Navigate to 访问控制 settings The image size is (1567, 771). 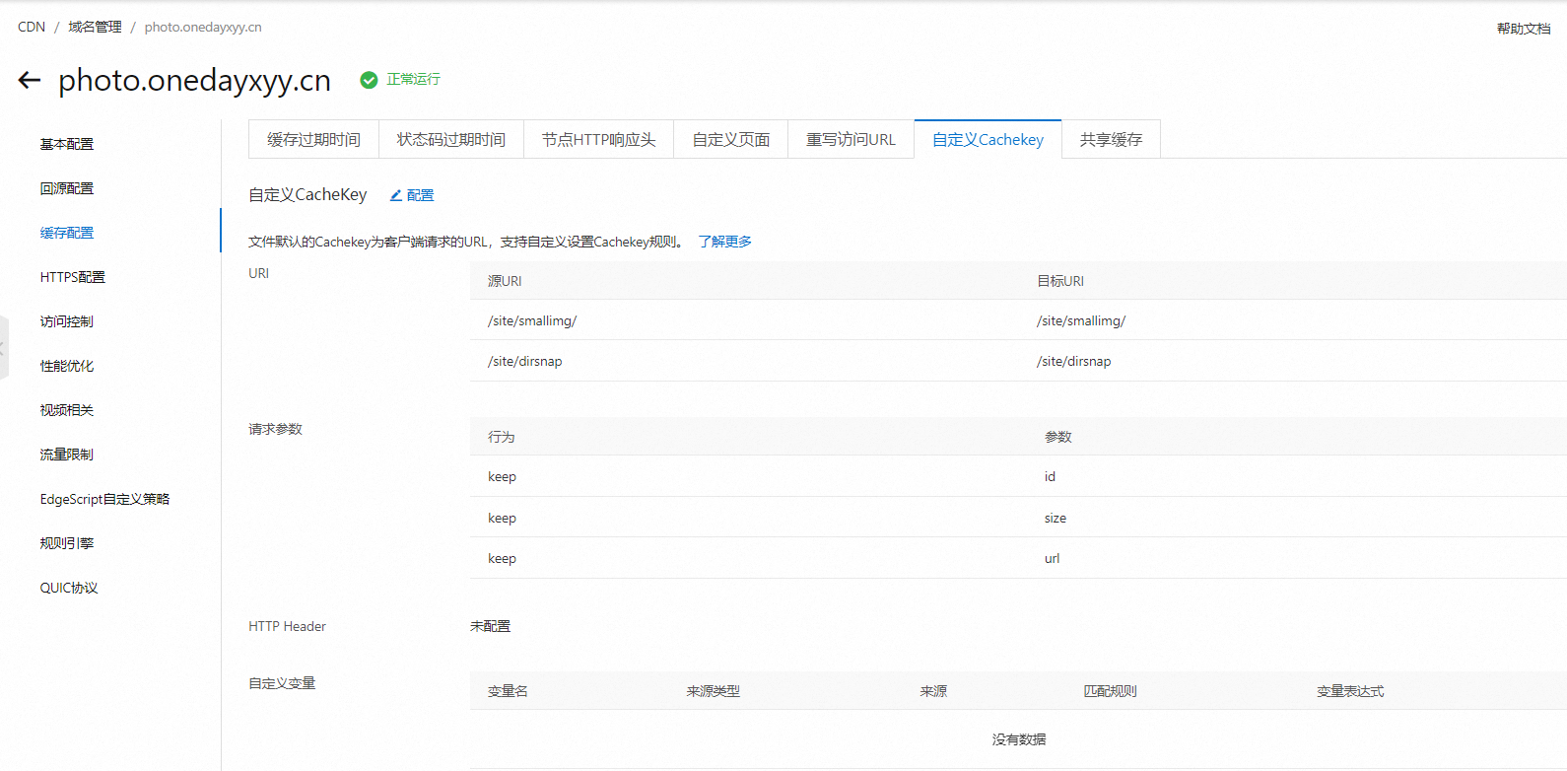point(67,321)
